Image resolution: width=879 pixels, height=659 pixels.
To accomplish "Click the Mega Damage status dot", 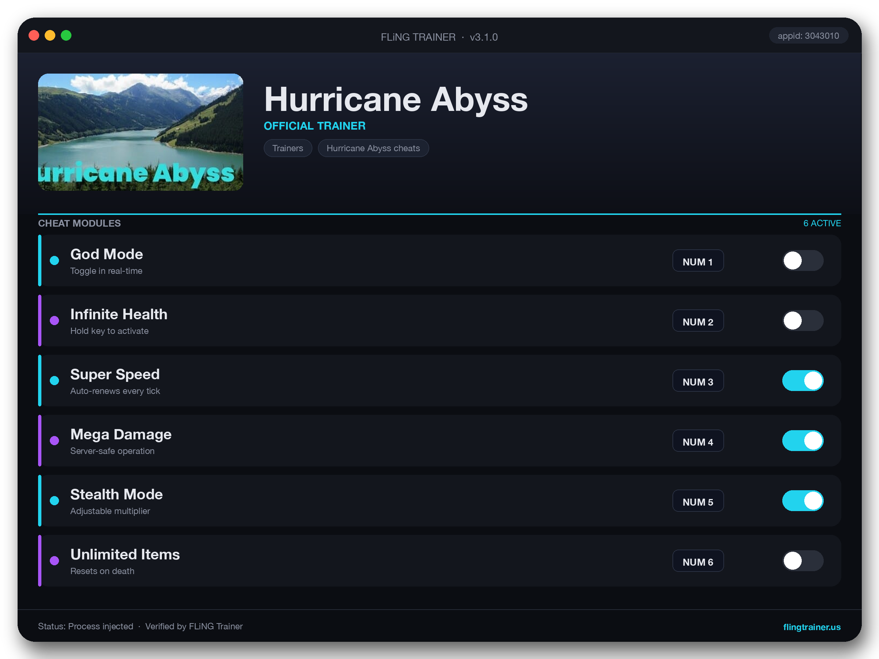I will click(55, 440).
